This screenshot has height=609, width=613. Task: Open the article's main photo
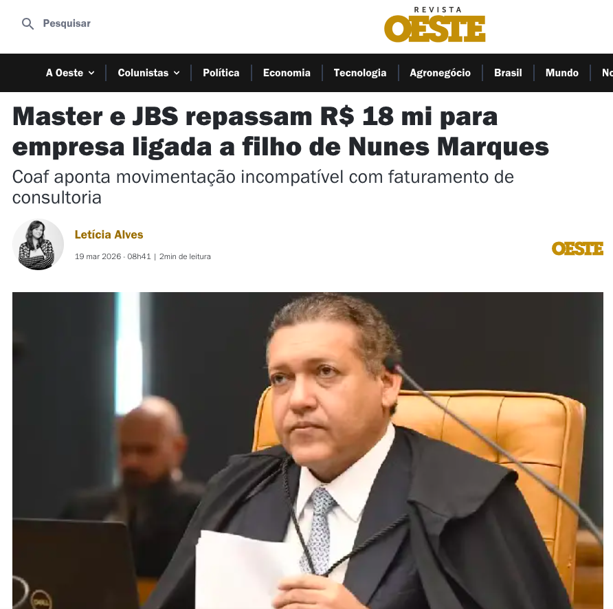pyautogui.click(x=308, y=450)
